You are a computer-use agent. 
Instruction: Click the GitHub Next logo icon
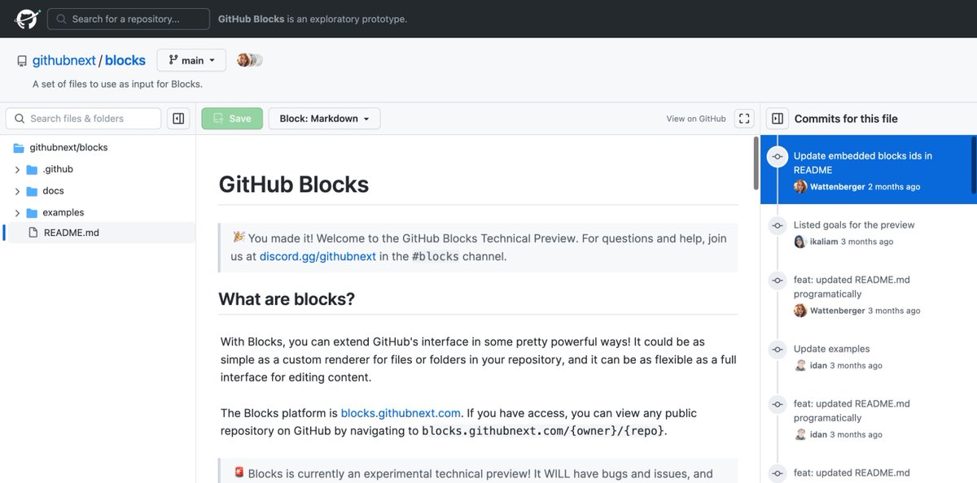[x=27, y=19]
